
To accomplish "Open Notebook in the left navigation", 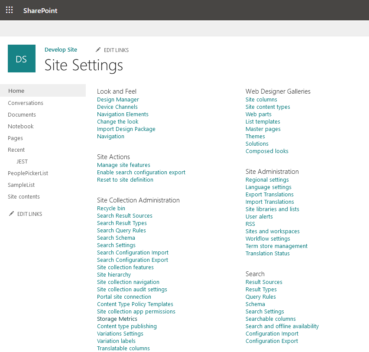I will tap(21, 126).
